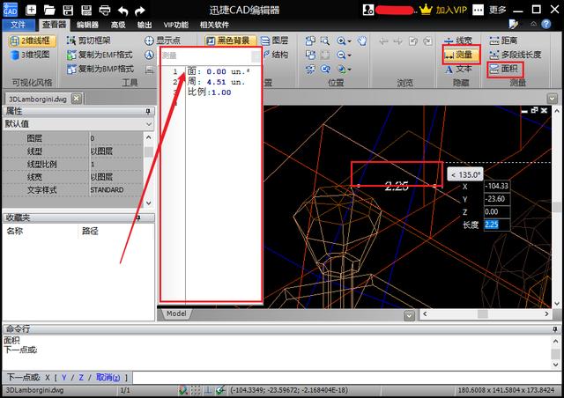Viewport: 564px width, 398px height.
Task: Select the 距离 distance tool
Action: tap(503, 41)
